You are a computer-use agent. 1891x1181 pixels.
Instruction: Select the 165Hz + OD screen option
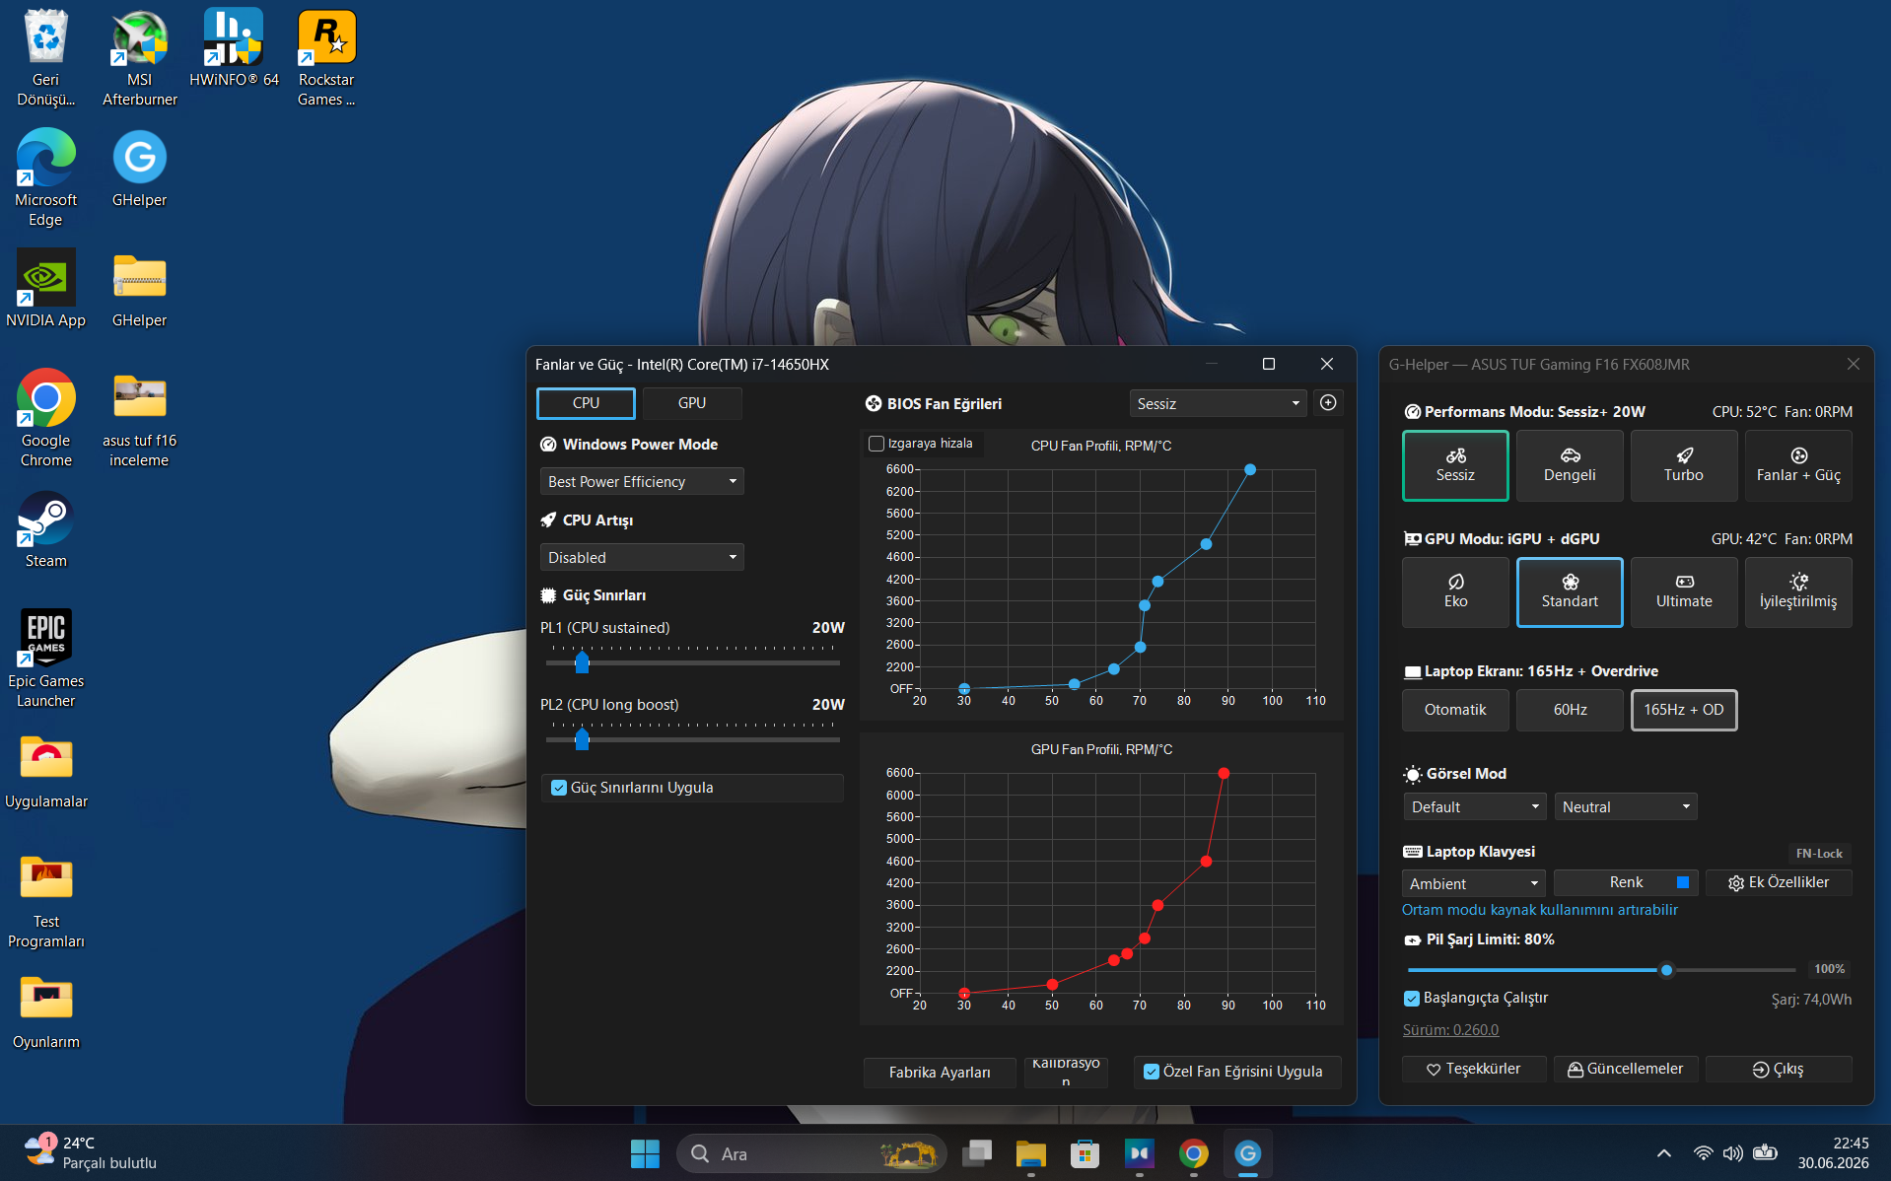click(x=1684, y=710)
